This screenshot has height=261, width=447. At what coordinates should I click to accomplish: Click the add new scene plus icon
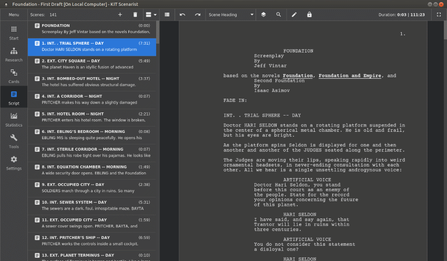120,15
